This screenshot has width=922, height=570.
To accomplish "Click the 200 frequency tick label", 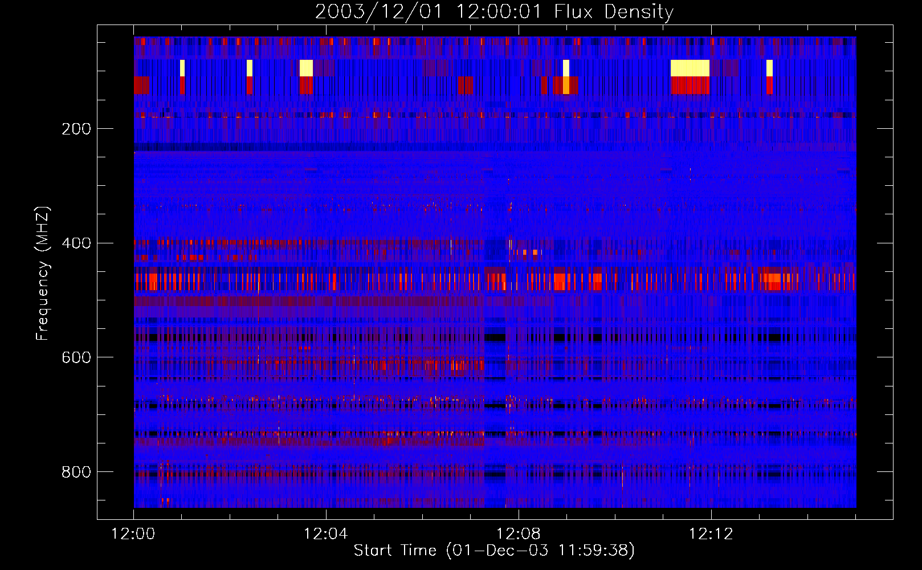I will pyautogui.click(x=76, y=129).
